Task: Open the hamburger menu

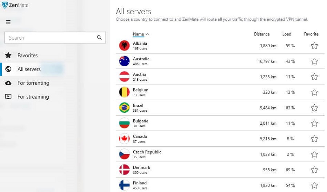Action: tap(8, 22)
